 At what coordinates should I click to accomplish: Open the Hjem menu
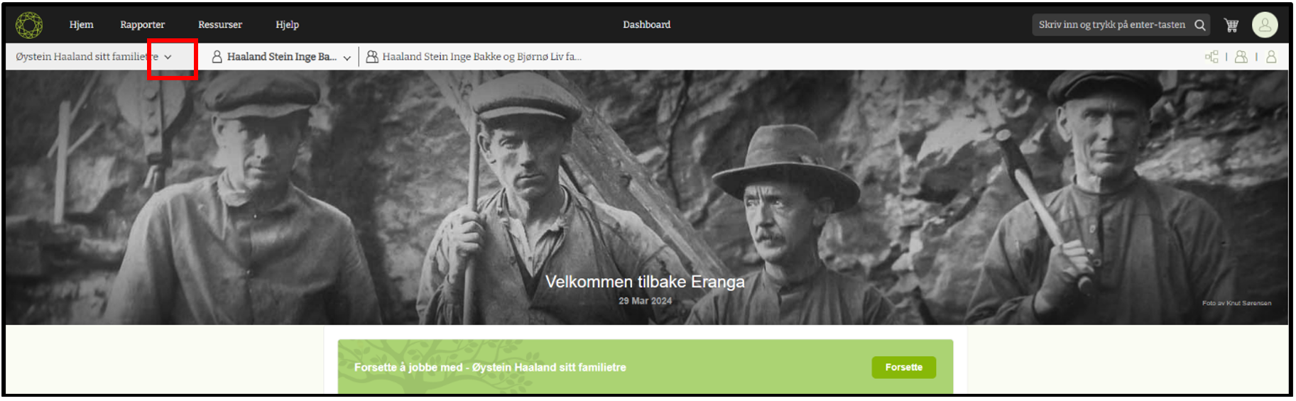[x=82, y=25]
